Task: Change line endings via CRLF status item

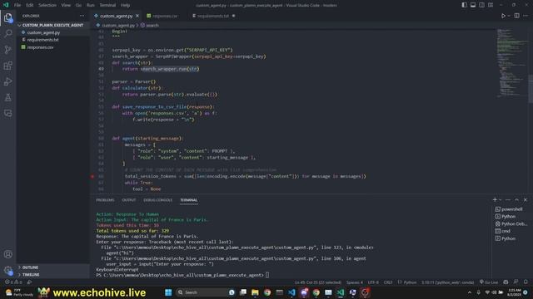Action: 388,282
